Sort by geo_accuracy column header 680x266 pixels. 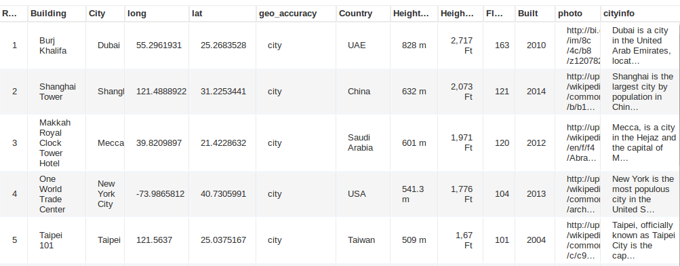click(x=296, y=14)
